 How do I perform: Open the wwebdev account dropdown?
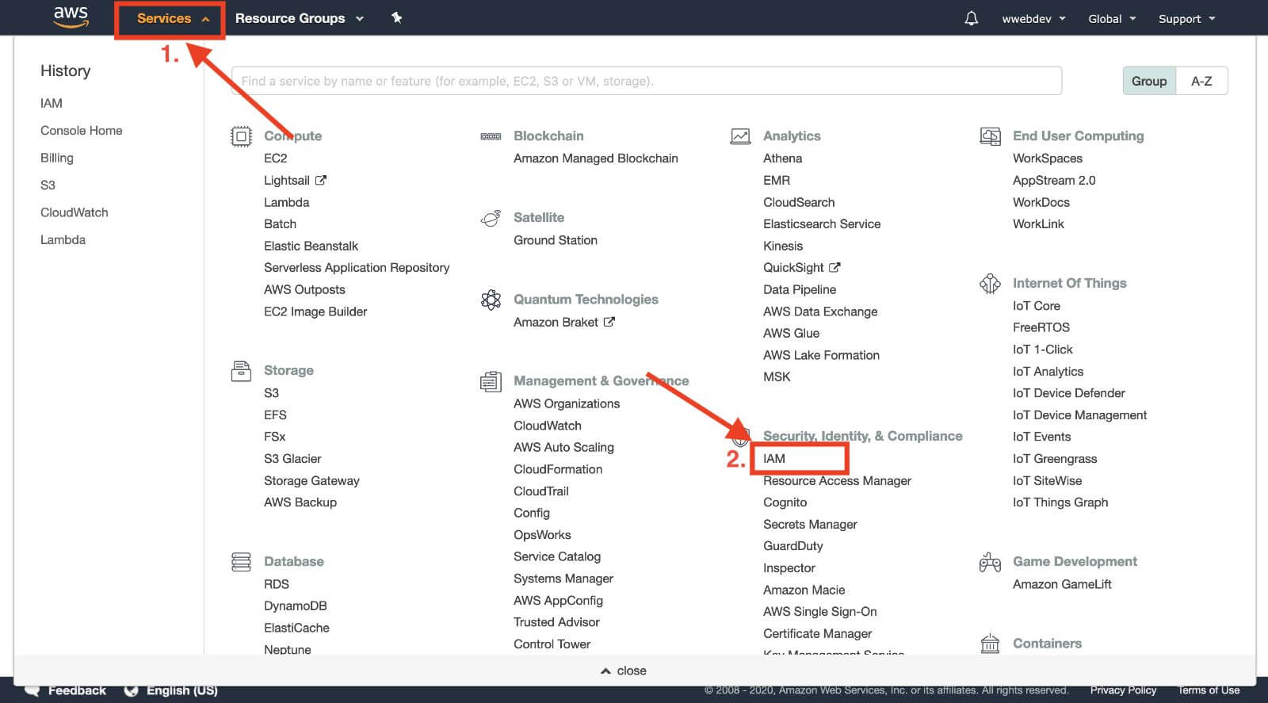click(x=1033, y=19)
